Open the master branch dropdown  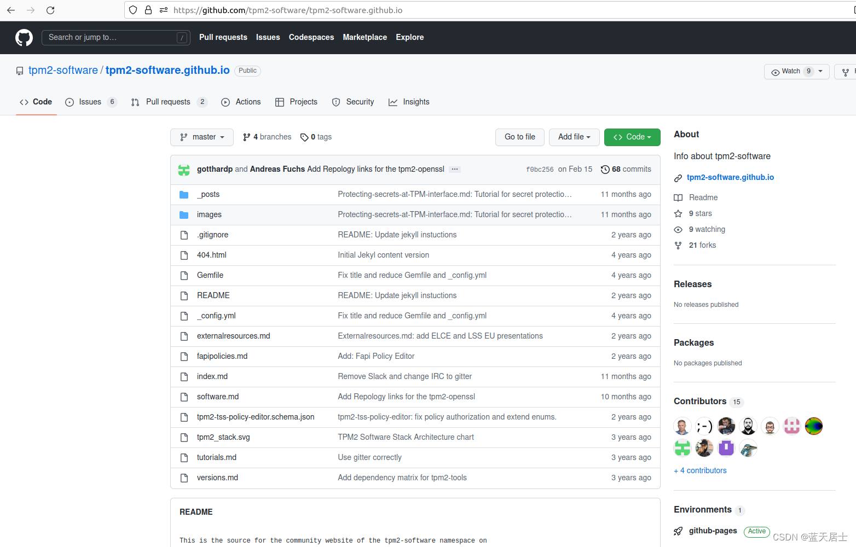pos(202,137)
